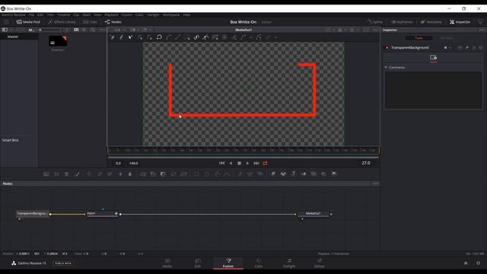The height and width of the screenshot is (274, 487).
Task: Add a Text node from toolbar
Action: (x=66, y=174)
